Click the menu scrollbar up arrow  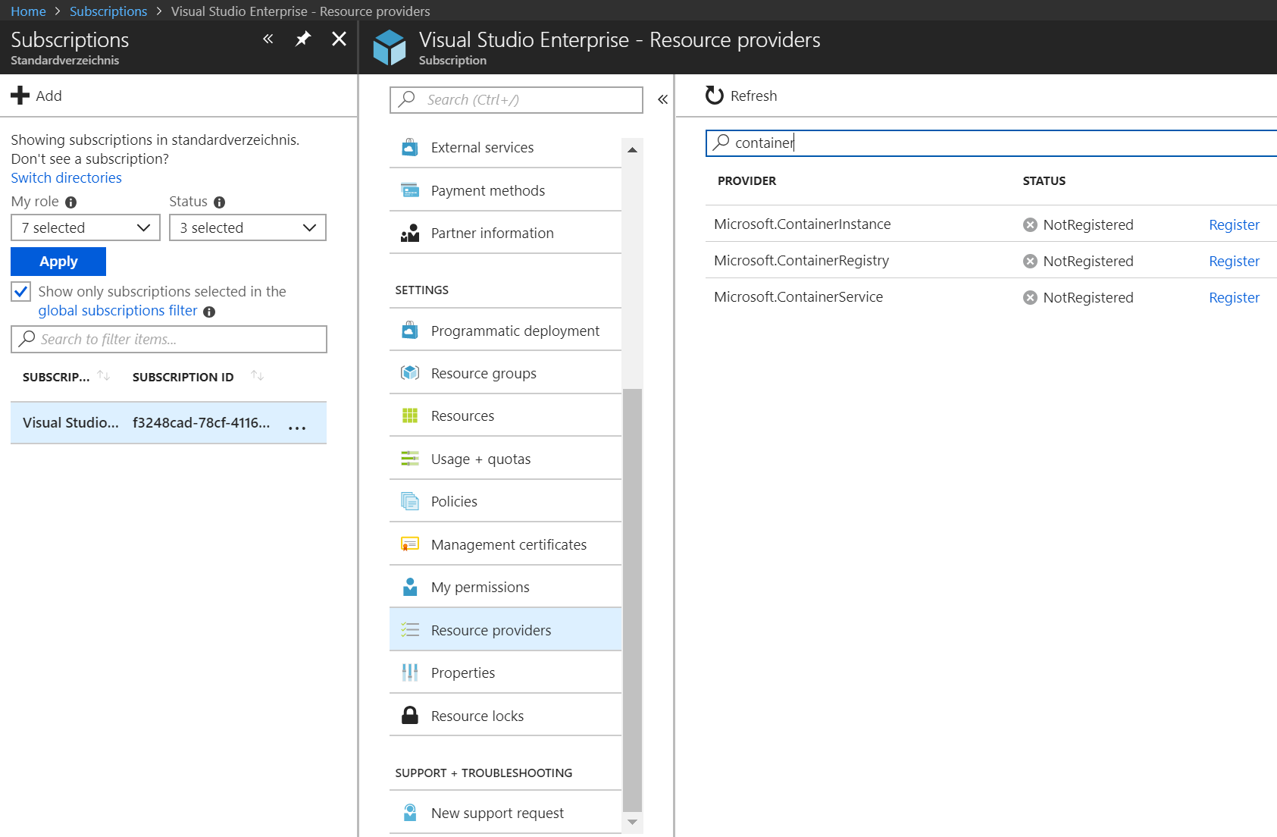tap(632, 150)
